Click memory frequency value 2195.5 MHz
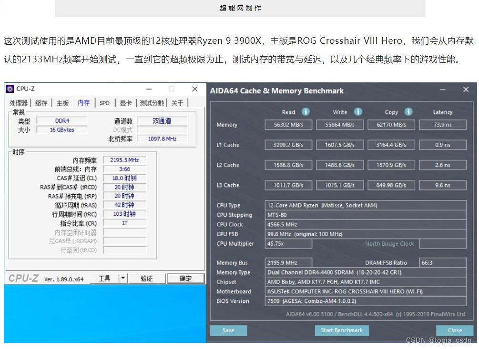 pyautogui.click(x=124, y=160)
